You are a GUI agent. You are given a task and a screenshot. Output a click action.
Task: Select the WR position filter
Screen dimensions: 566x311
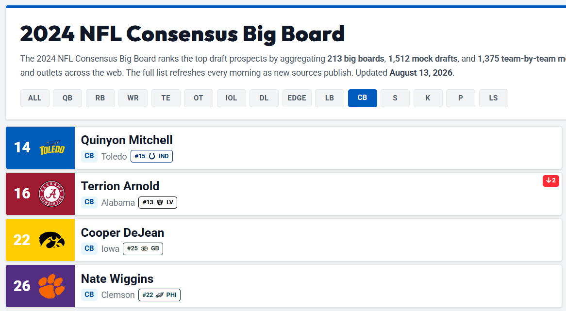click(x=133, y=98)
